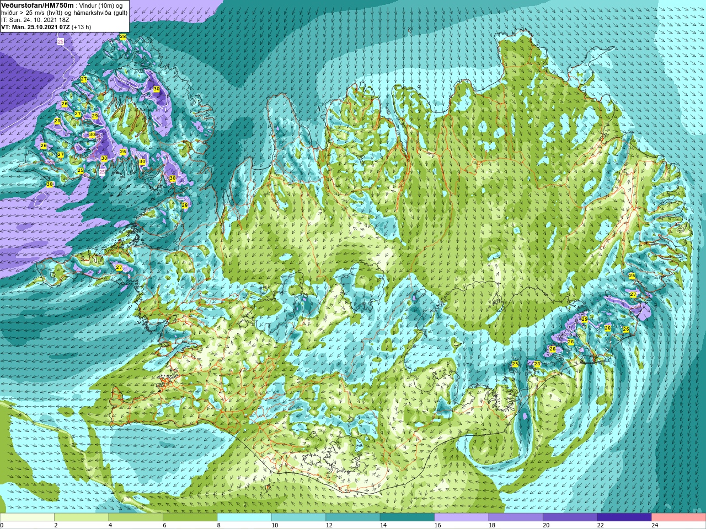Select the teal 12–14 m/s legend swatch

353,517
